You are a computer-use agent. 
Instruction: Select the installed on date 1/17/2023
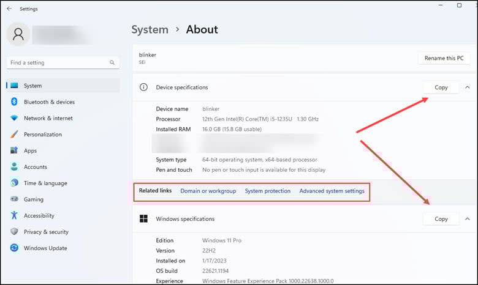point(214,261)
